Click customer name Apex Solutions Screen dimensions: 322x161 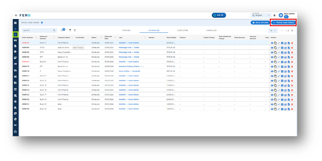(x=64, y=47)
